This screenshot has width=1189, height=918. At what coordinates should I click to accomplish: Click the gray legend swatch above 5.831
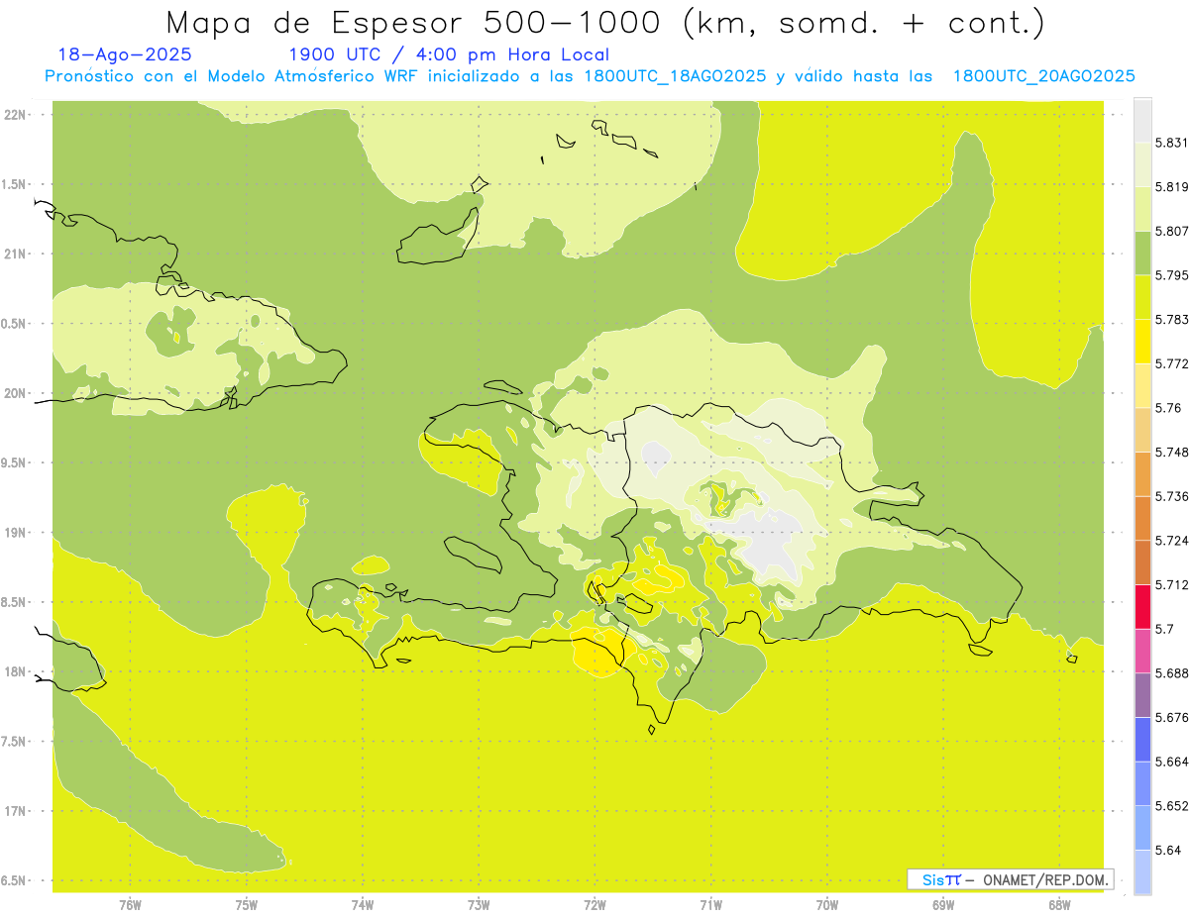1142,120
